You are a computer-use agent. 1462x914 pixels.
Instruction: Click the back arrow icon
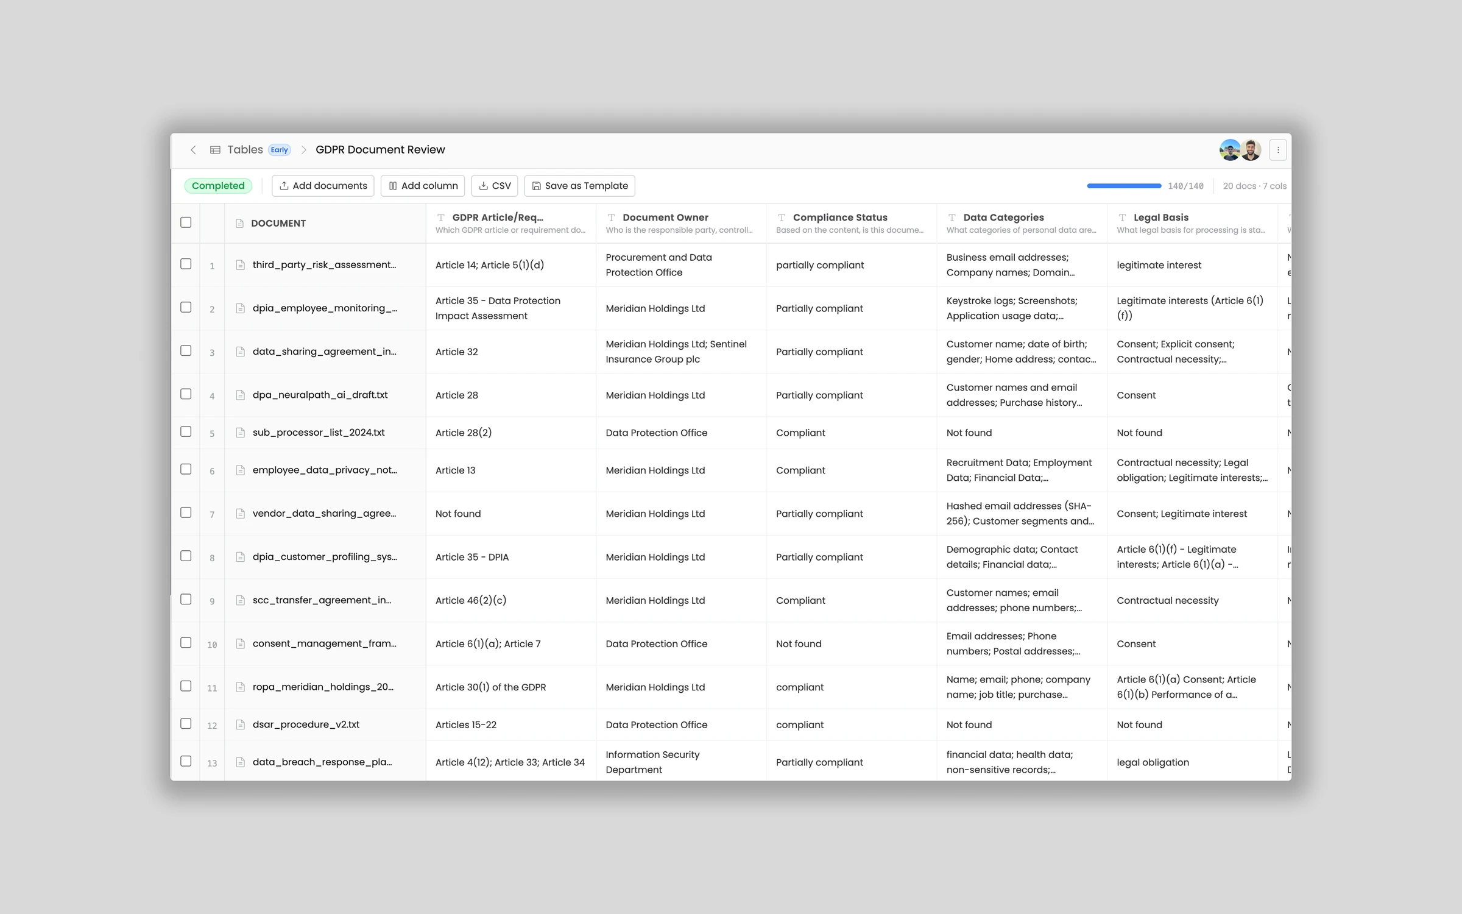pos(193,150)
